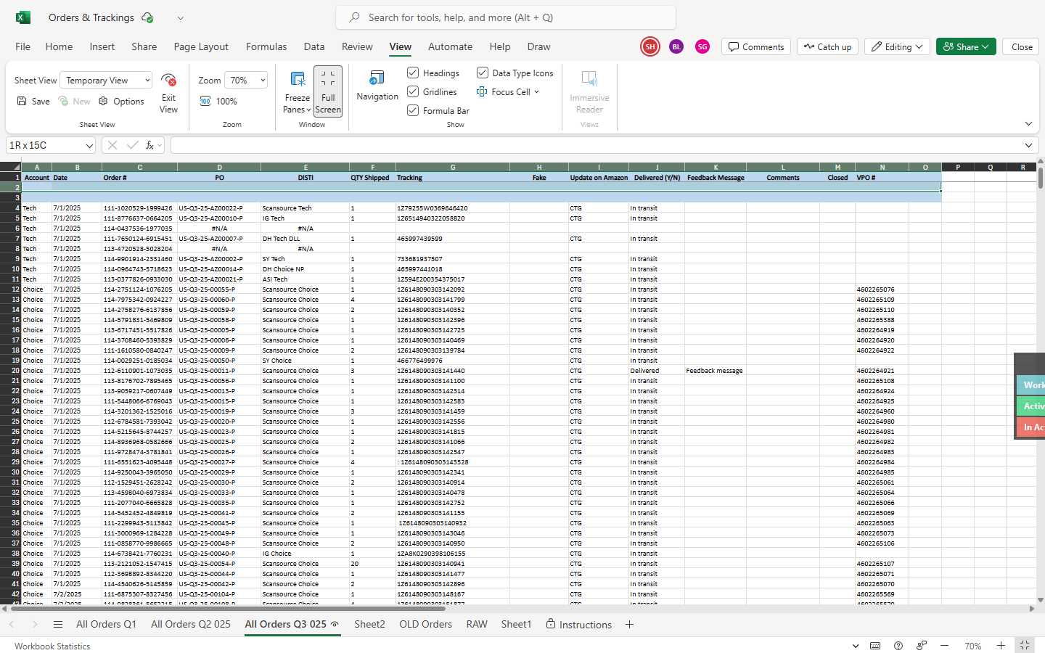Click the 70% zoom level
Image resolution: width=1045 pixels, height=653 pixels.
click(x=972, y=646)
